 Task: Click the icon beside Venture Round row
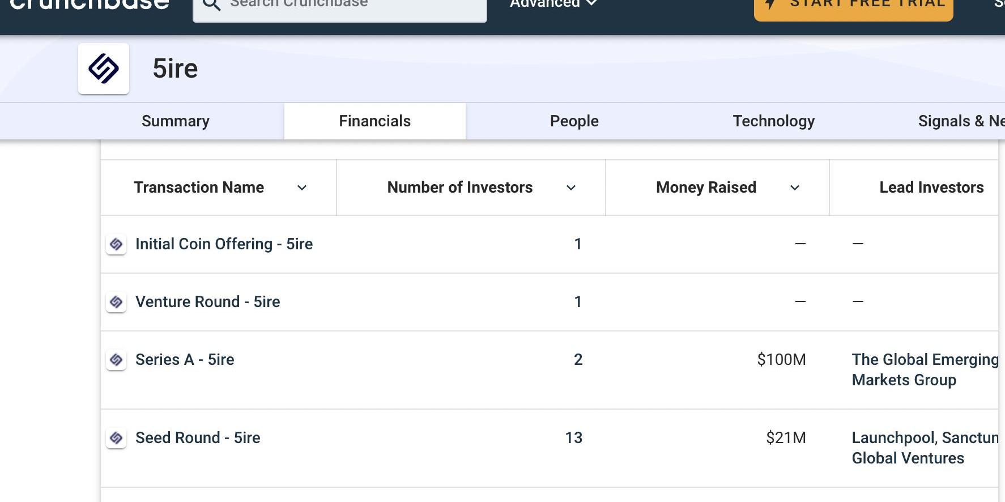(x=116, y=302)
